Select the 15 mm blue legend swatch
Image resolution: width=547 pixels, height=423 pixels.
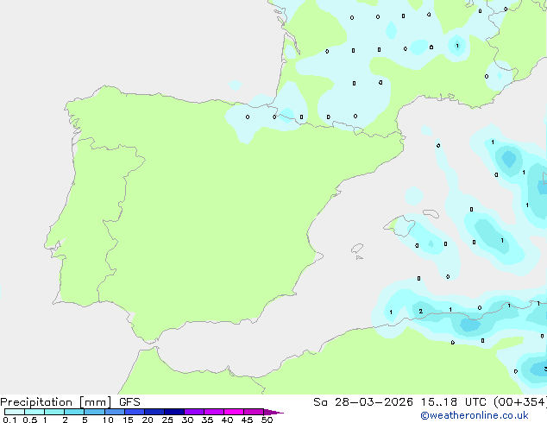[135, 412]
